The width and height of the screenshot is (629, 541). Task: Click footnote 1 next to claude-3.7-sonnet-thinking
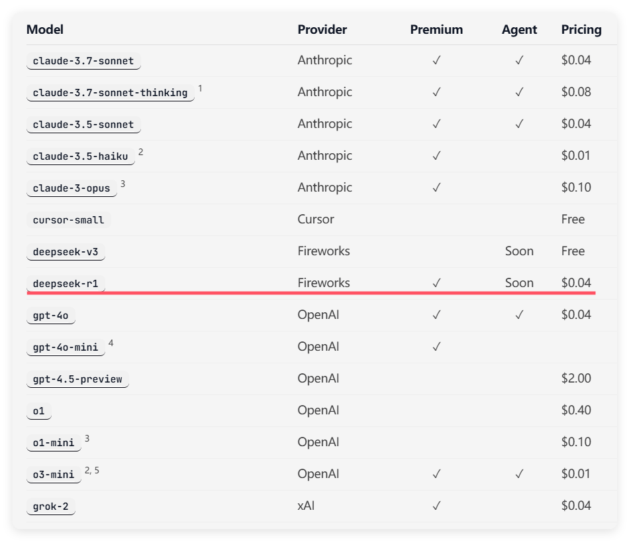coord(200,88)
